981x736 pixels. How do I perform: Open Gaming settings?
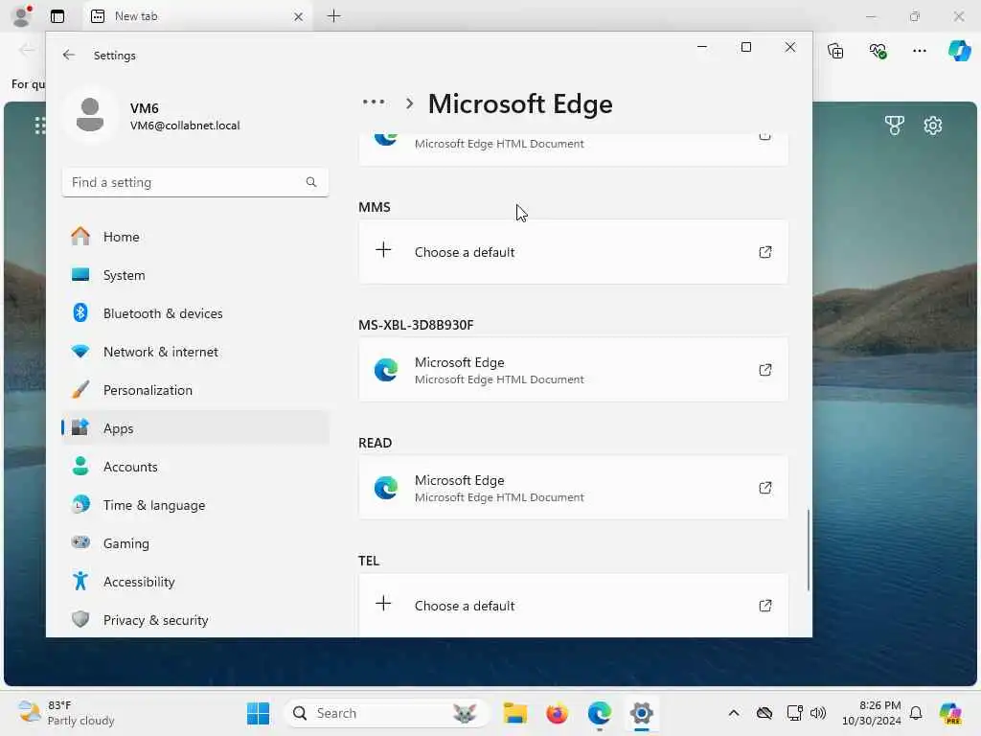pyautogui.click(x=195, y=543)
